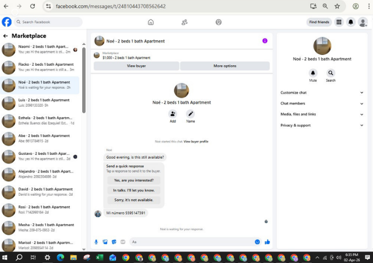
Task: Click the Search Facebook field
Action: (x=49, y=22)
